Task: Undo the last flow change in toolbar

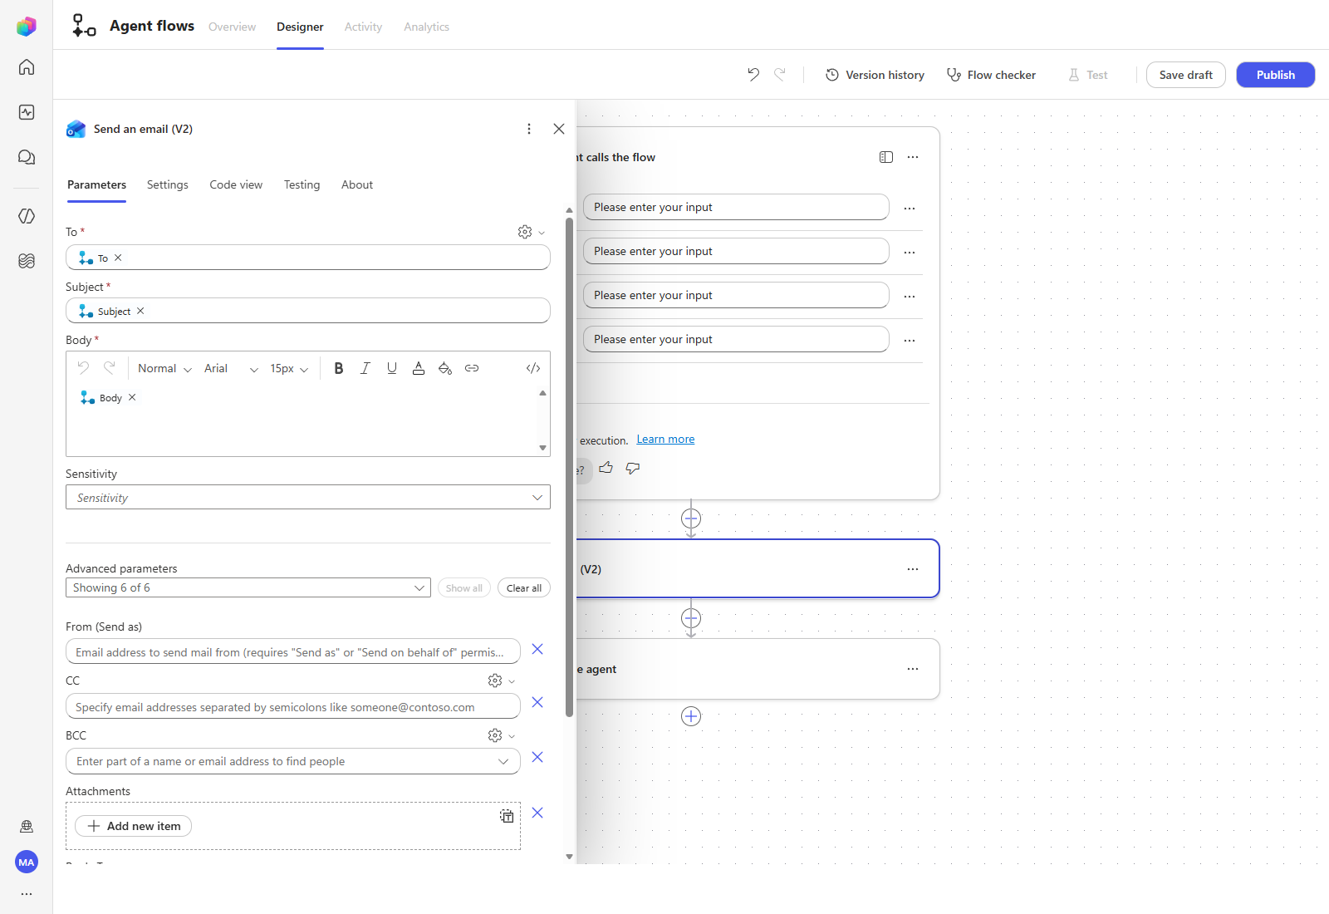Action: tap(753, 74)
